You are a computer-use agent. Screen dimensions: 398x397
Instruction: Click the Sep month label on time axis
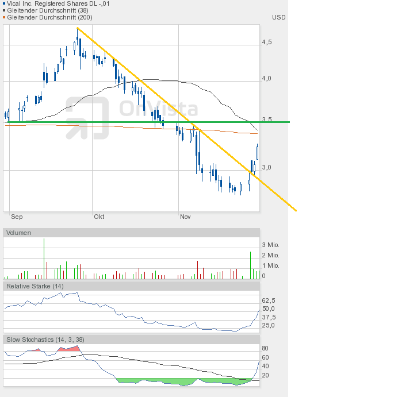[x=17, y=217]
